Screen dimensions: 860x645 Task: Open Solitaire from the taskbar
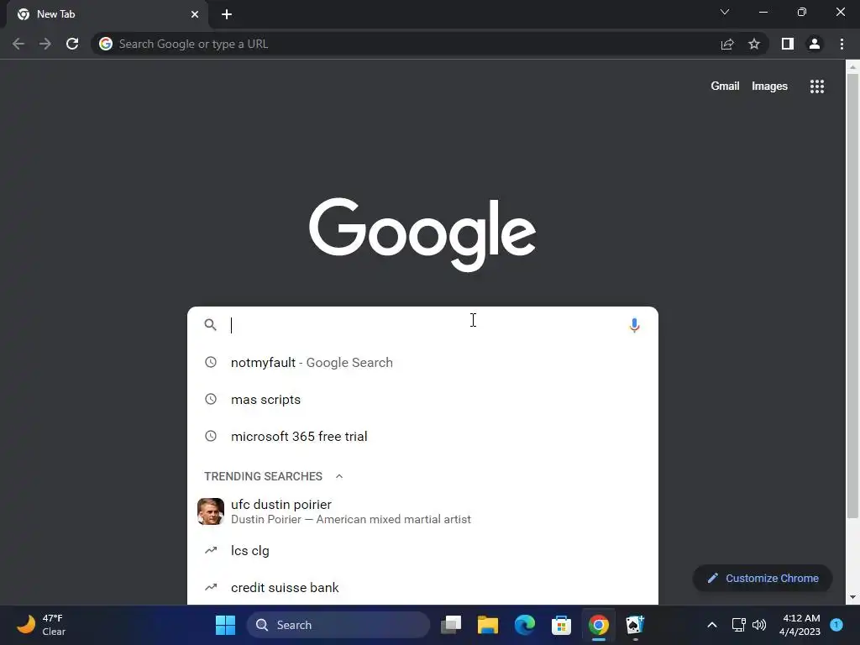635,625
